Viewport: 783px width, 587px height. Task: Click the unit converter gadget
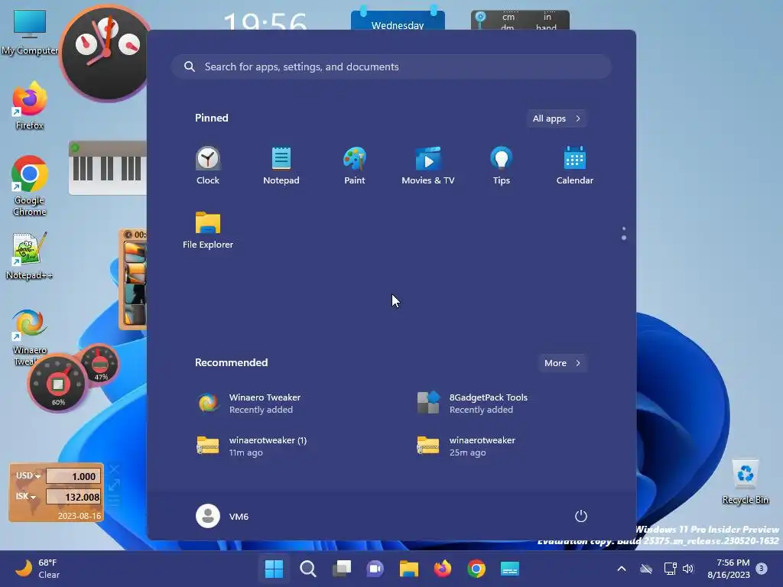(x=520, y=21)
